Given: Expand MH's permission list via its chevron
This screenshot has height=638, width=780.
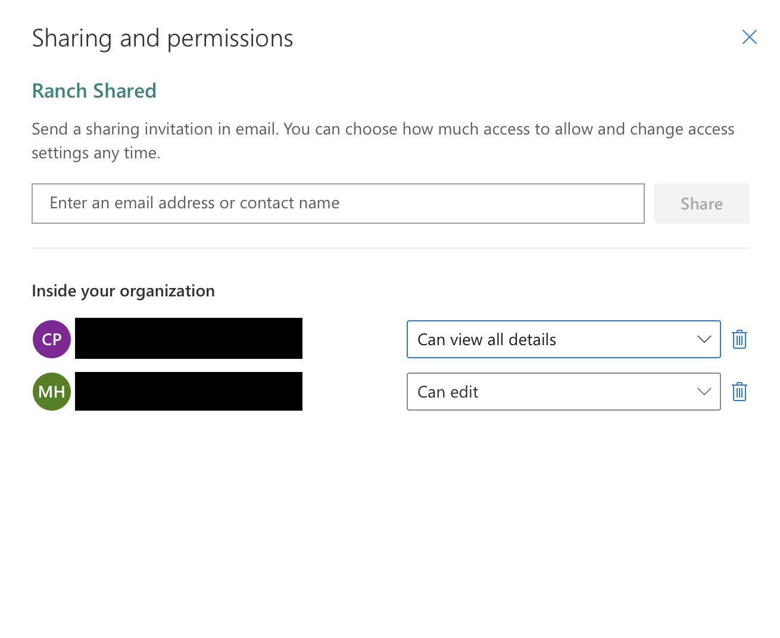Looking at the screenshot, I should [x=704, y=392].
